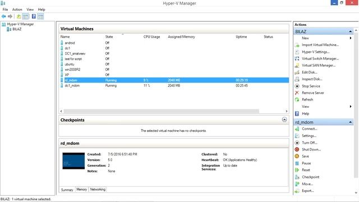Open Virtual Switch Manager icon
The image size is (359, 202).
pos(297,58)
